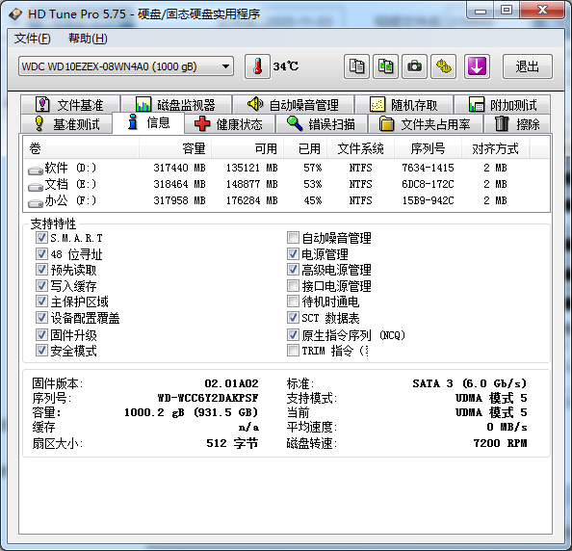This screenshot has height=551, width=572.
Task: Expand the WDC WD10EZEX drive dropdown
Action: tap(126, 66)
